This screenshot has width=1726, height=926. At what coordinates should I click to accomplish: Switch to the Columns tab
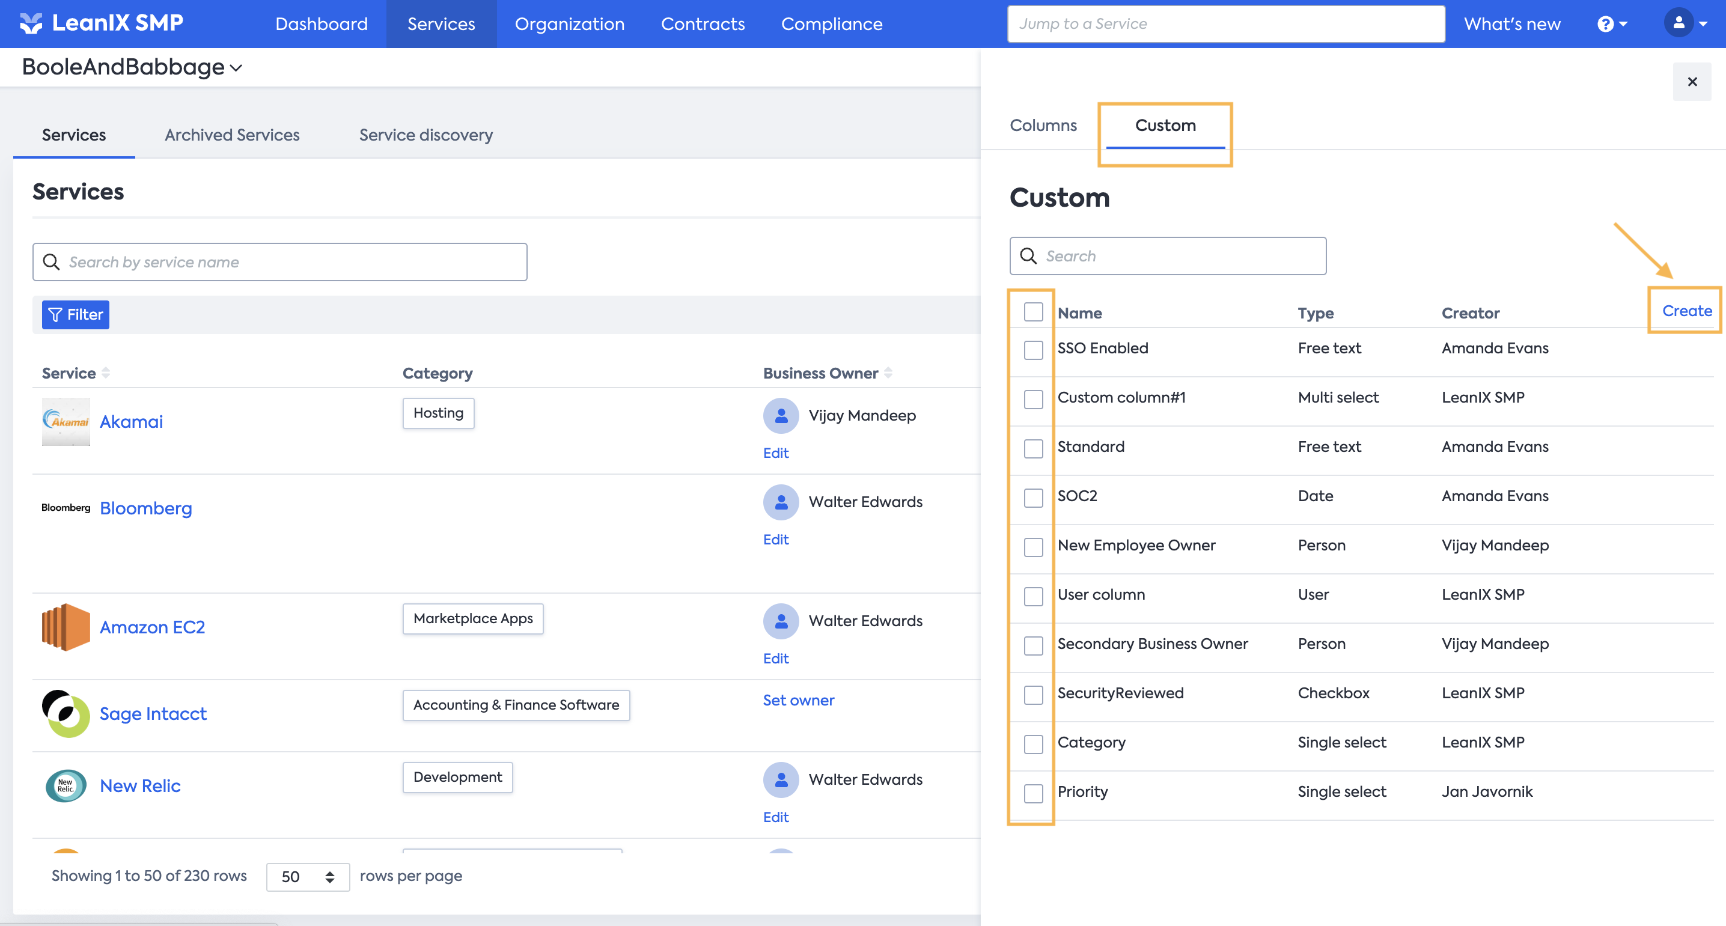[x=1043, y=126]
